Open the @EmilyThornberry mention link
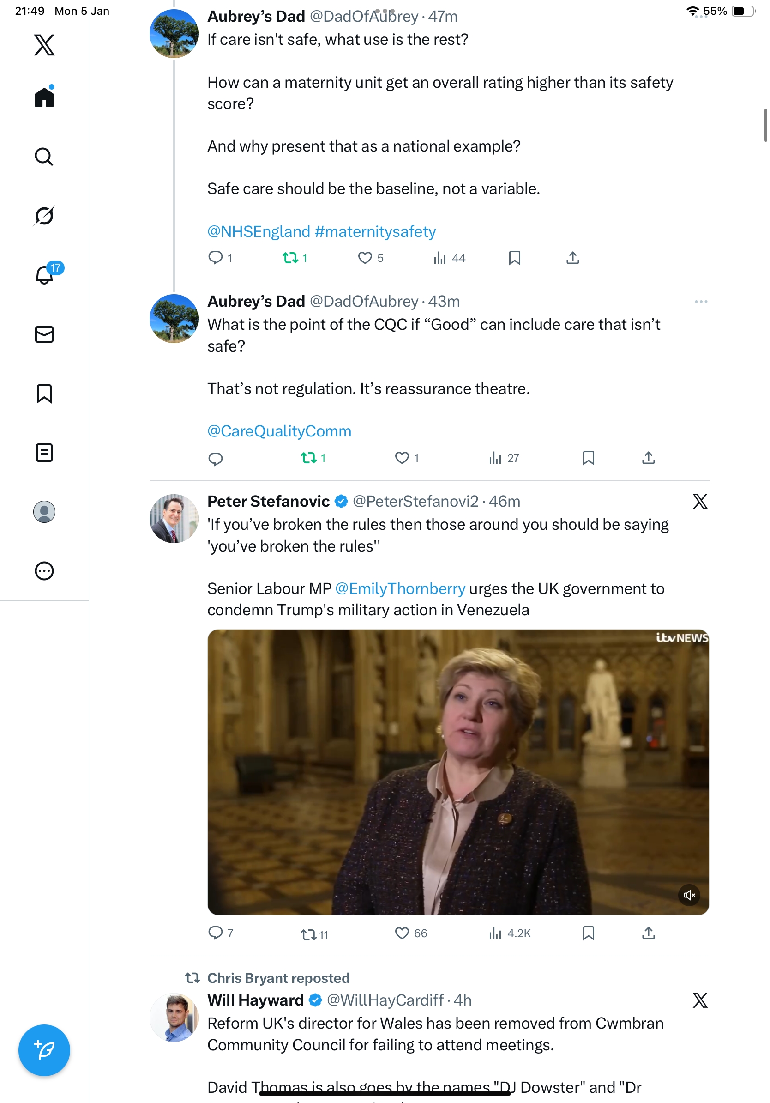 click(400, 588)
